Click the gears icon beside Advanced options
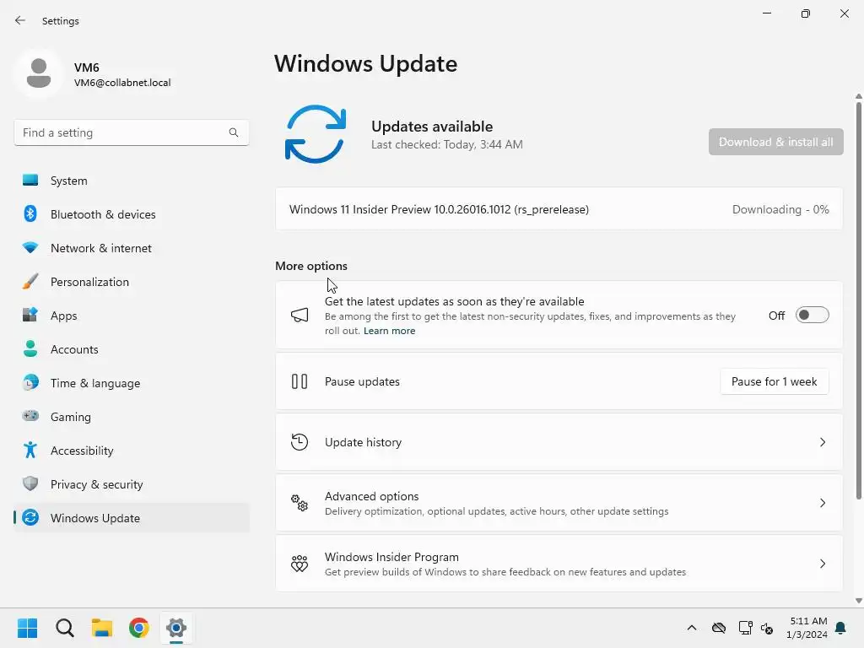864x648 pixels. point(300,503)
